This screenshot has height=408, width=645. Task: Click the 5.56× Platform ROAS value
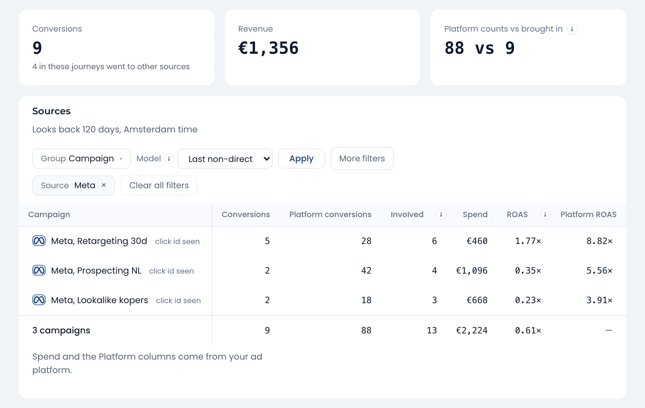pos(599,271)
